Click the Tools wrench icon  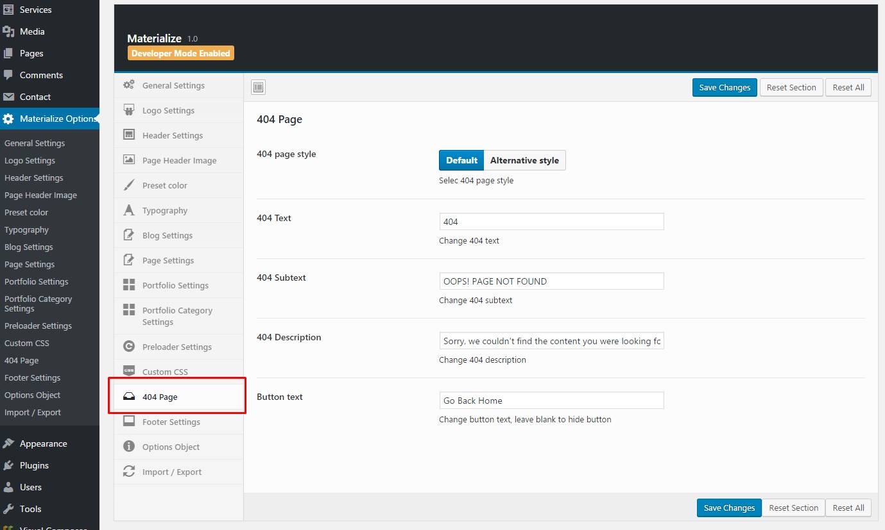coord(8,509)
